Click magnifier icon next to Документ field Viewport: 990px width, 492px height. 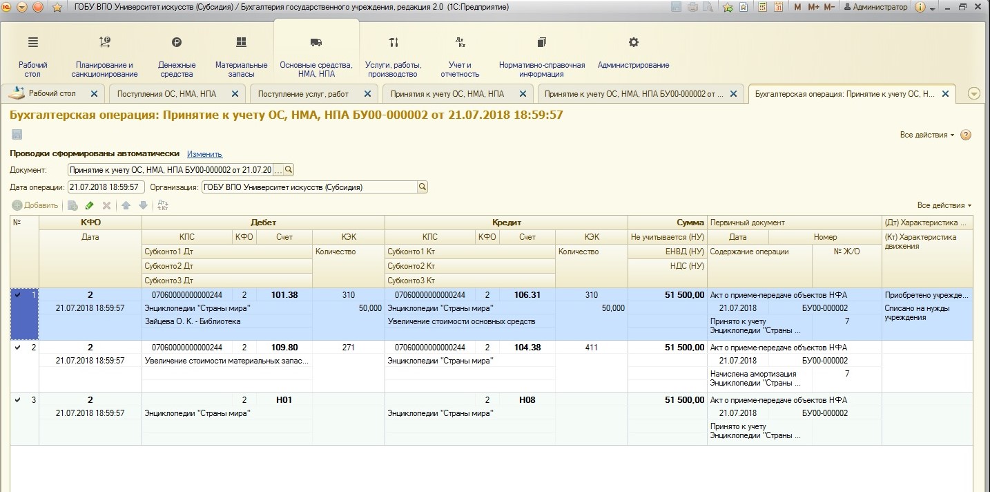pyautogui.click(x=289, y=170)
